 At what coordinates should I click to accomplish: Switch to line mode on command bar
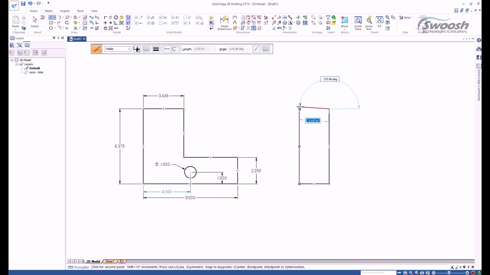click(167, 49)
